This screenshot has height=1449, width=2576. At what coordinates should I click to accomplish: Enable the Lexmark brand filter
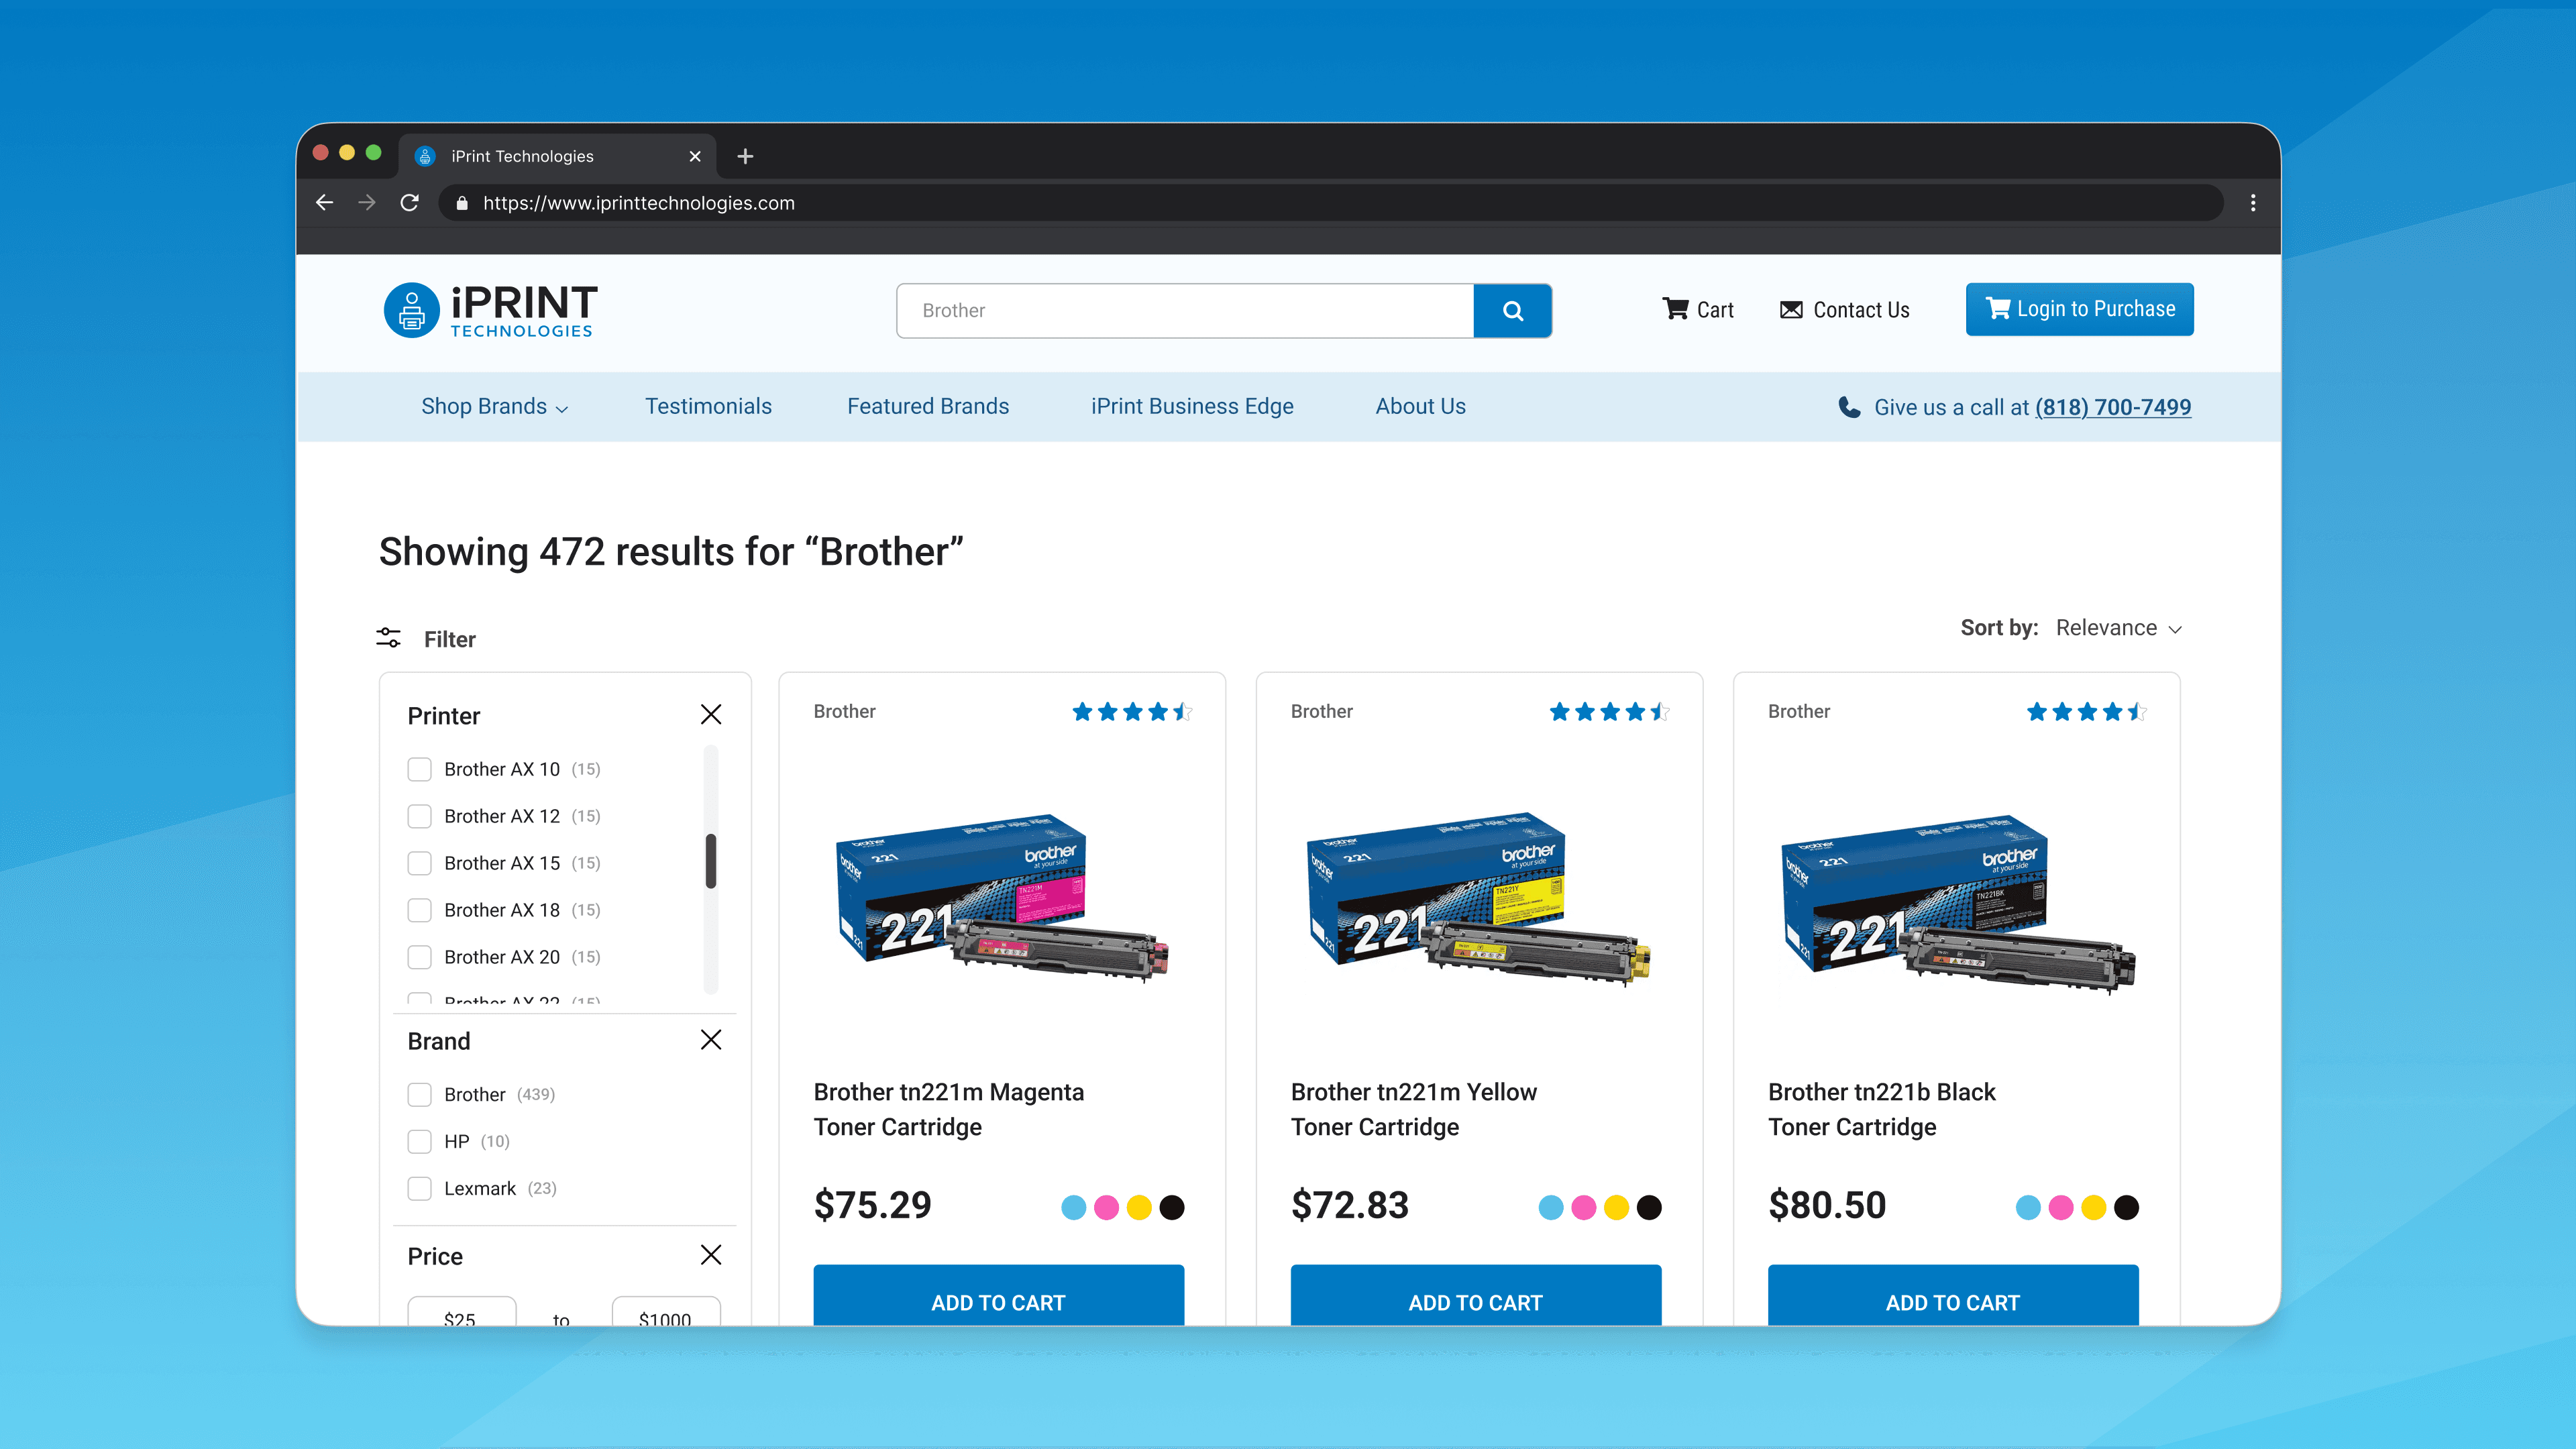(419, 1188)
